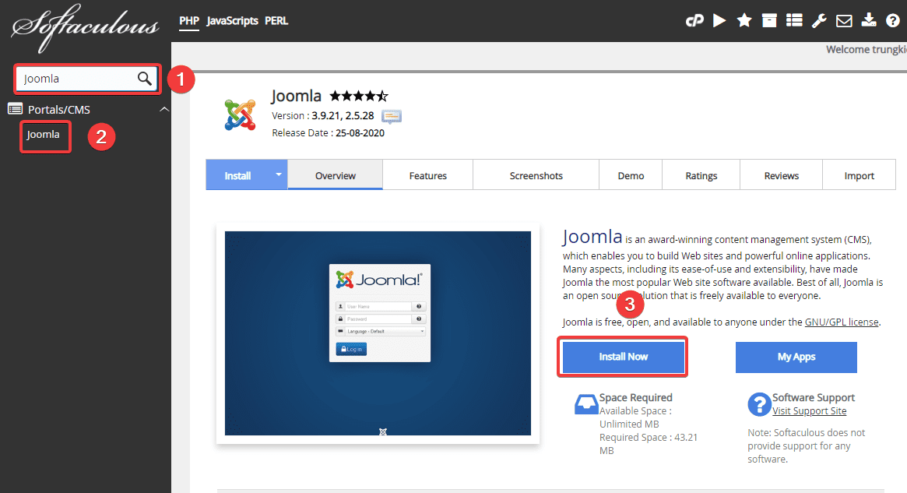Select Joomla in the sidebar list

point(44,135)
